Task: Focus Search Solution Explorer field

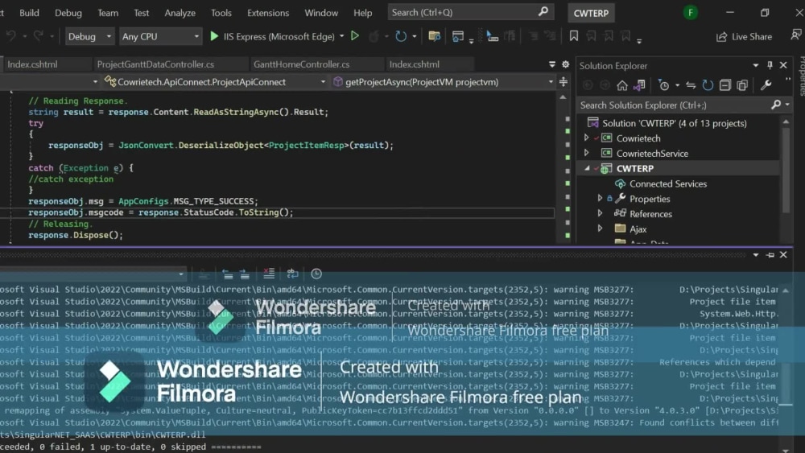Action: (674, 105)
